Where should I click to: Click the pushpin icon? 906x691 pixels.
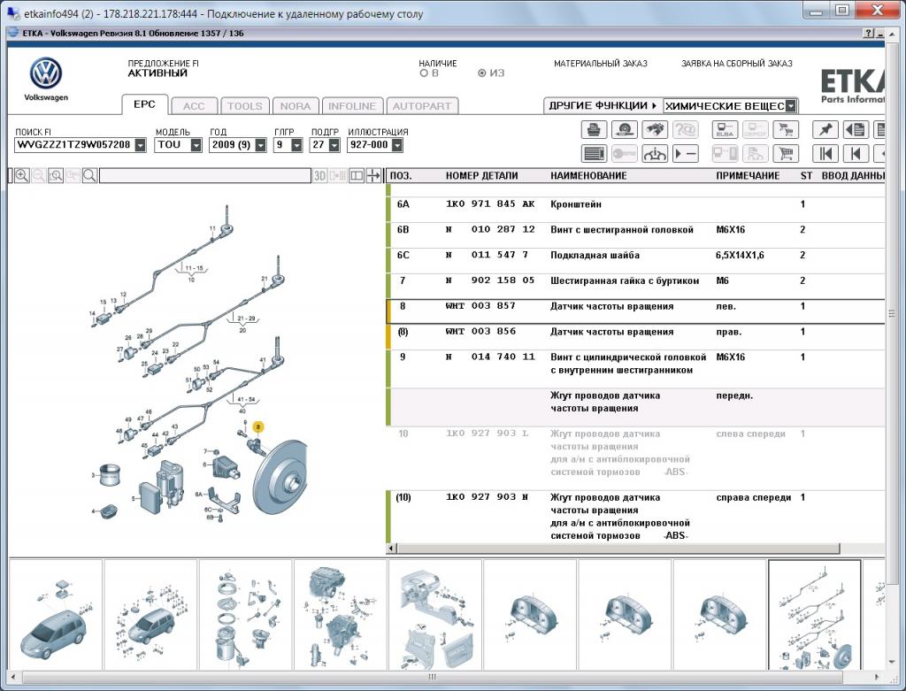click(x=825, y=129)
